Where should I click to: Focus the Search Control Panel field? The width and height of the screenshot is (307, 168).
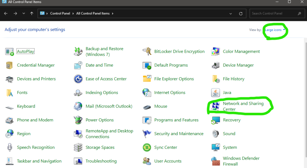(x=277, y=13)
